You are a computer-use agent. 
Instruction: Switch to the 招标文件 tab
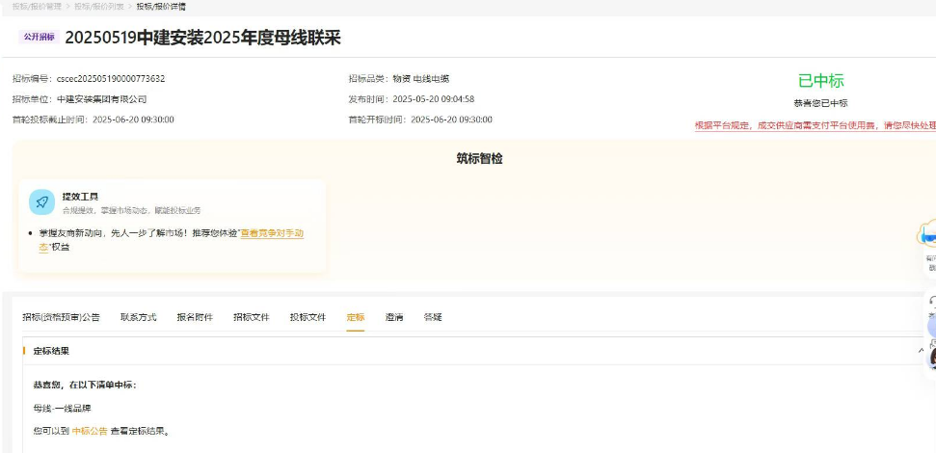252,317
